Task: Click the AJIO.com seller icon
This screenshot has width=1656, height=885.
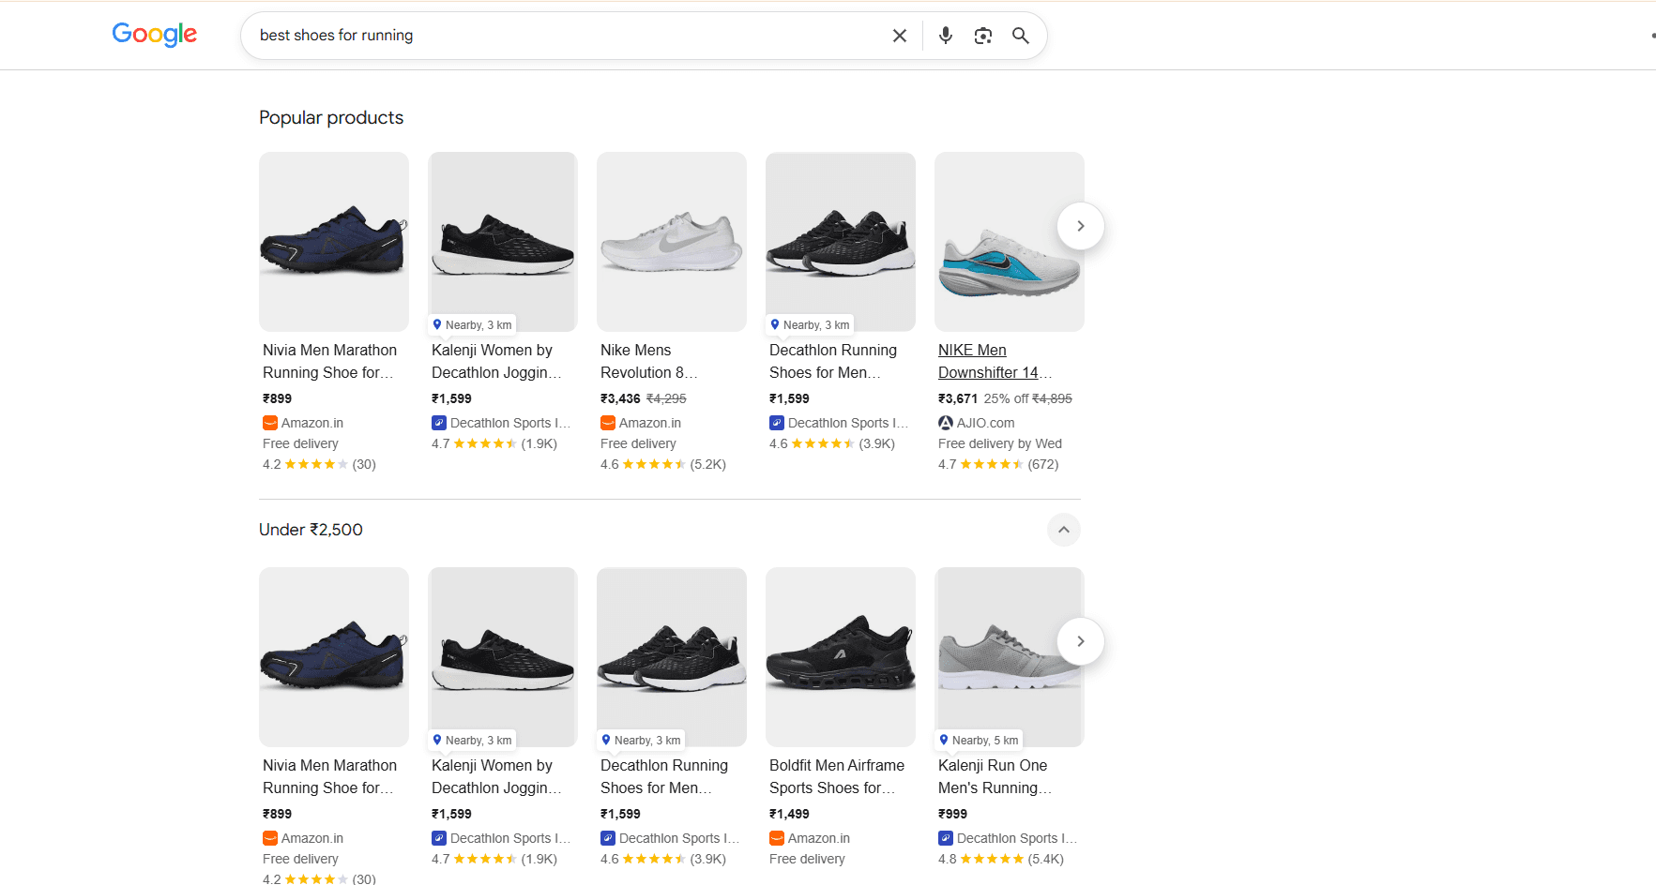Action: pos(946,423)
